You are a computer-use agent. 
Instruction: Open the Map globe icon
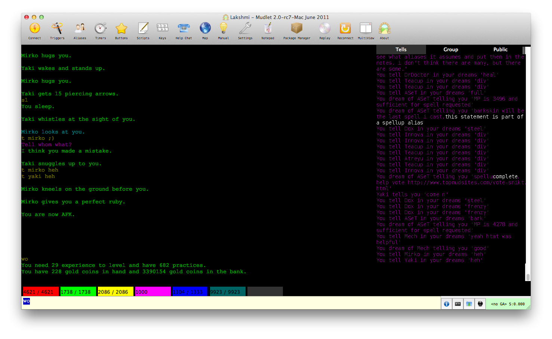point(205,29)
